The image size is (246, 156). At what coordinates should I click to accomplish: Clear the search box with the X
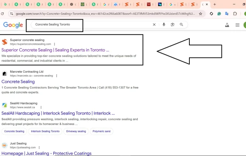154,25
